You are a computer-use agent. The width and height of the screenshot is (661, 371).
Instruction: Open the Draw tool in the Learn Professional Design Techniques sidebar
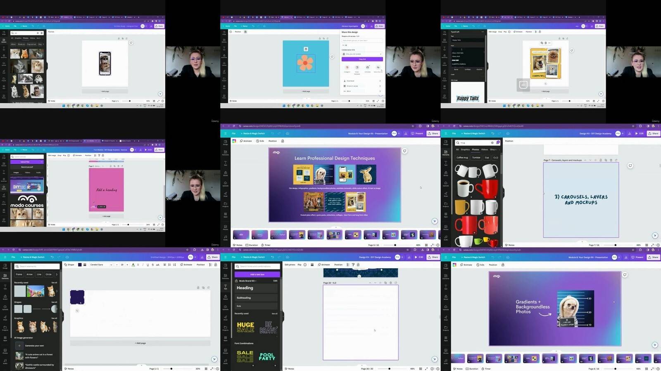pos(225,194)
